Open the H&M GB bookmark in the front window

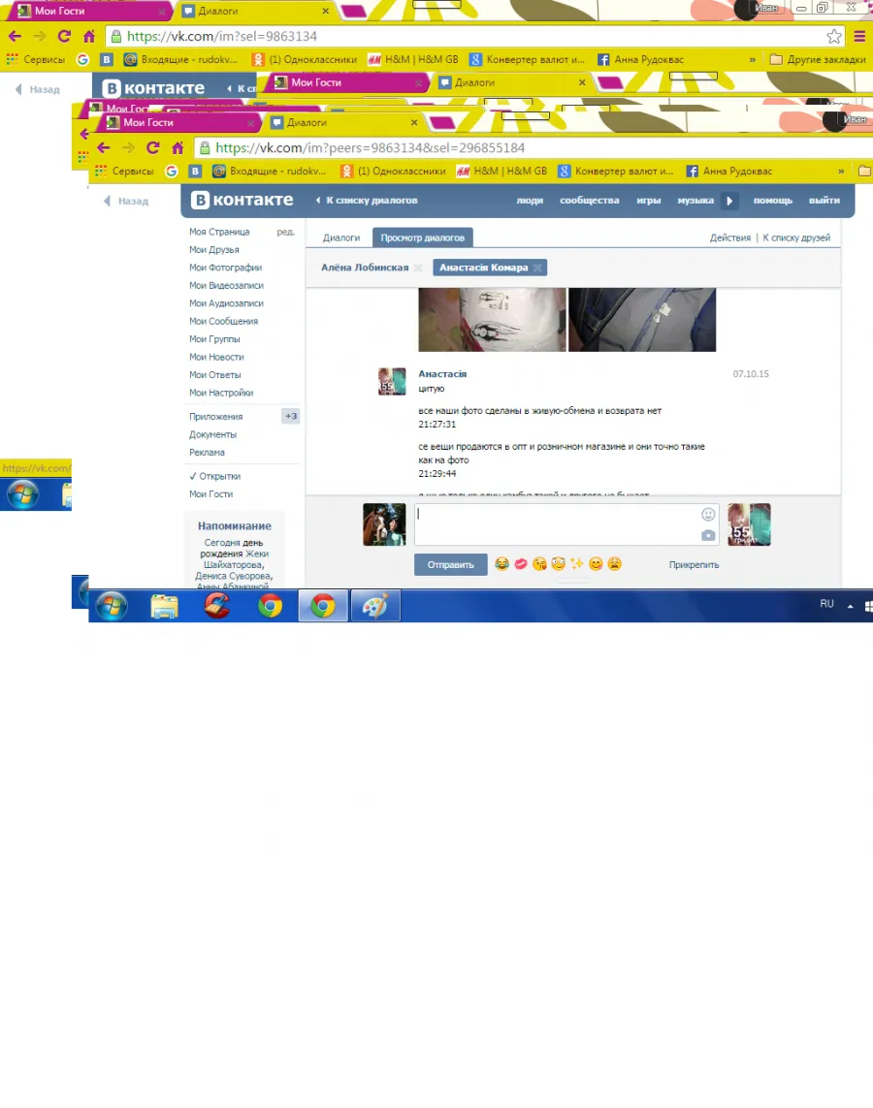[501, 171]
